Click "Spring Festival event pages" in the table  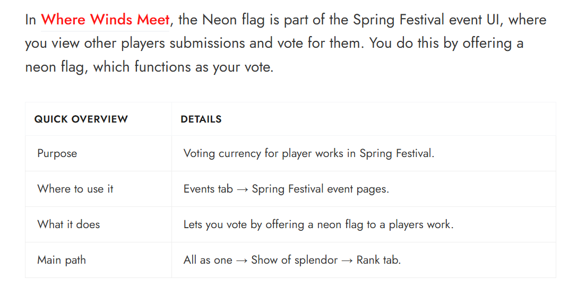(320, 189)
